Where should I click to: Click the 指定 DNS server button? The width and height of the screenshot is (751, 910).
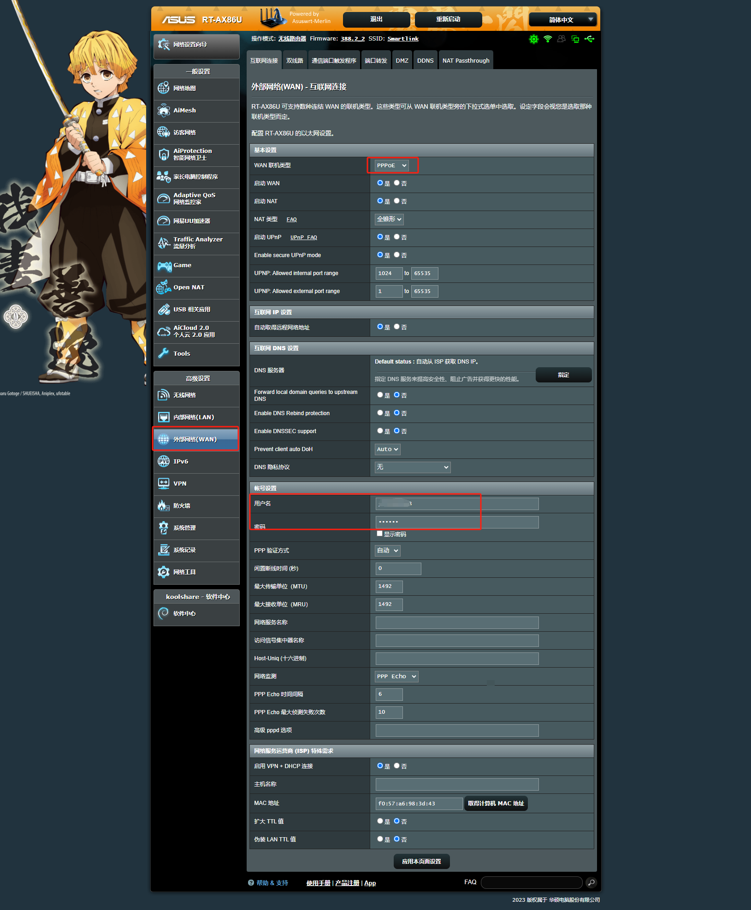tap(563, 375)
